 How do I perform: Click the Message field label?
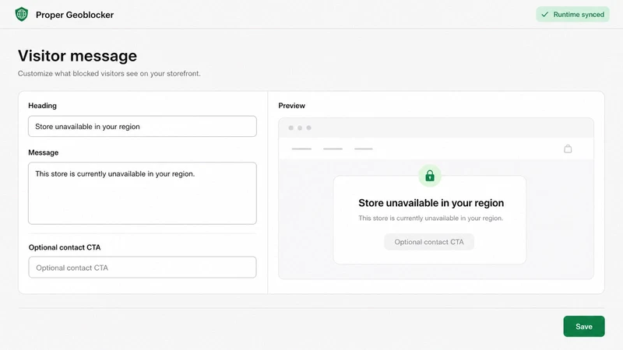coord(44,152)
